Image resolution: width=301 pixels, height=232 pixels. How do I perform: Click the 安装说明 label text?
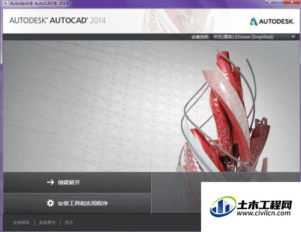click(x=200, y=37)
